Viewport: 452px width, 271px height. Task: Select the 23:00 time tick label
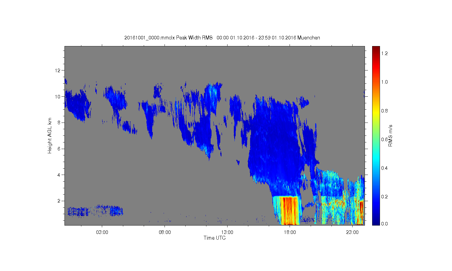352,232
